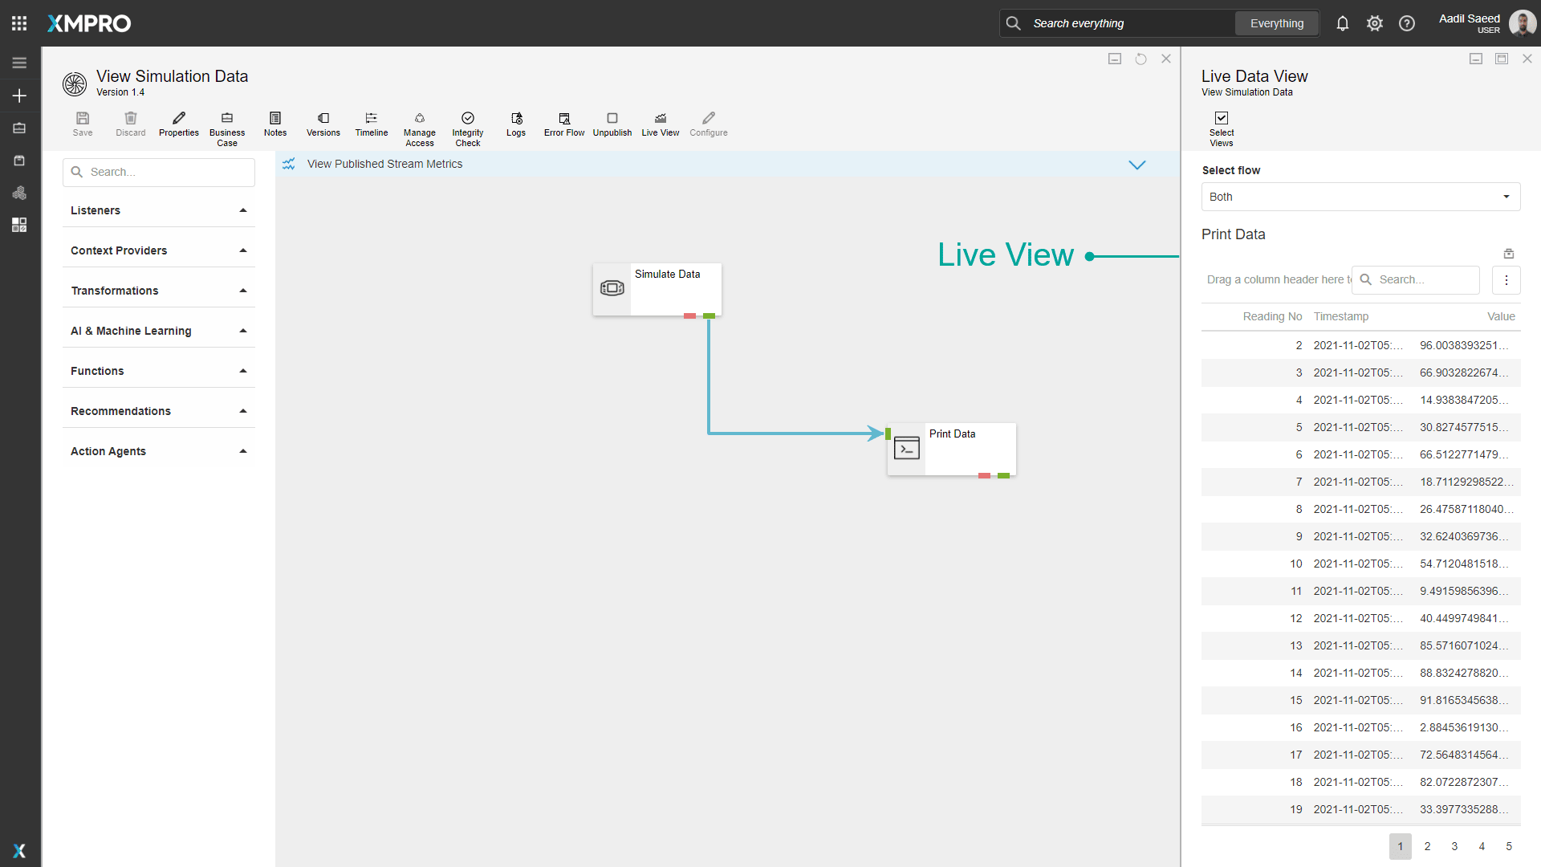1541x867 pixels.
Task: Go to page 3 of results
Action: point(1454,846)
